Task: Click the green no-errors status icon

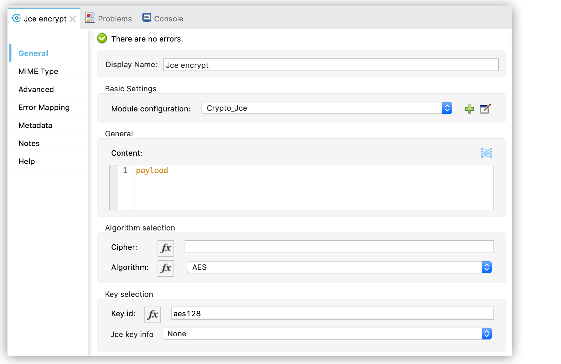Action: click(x=102, y=38)
